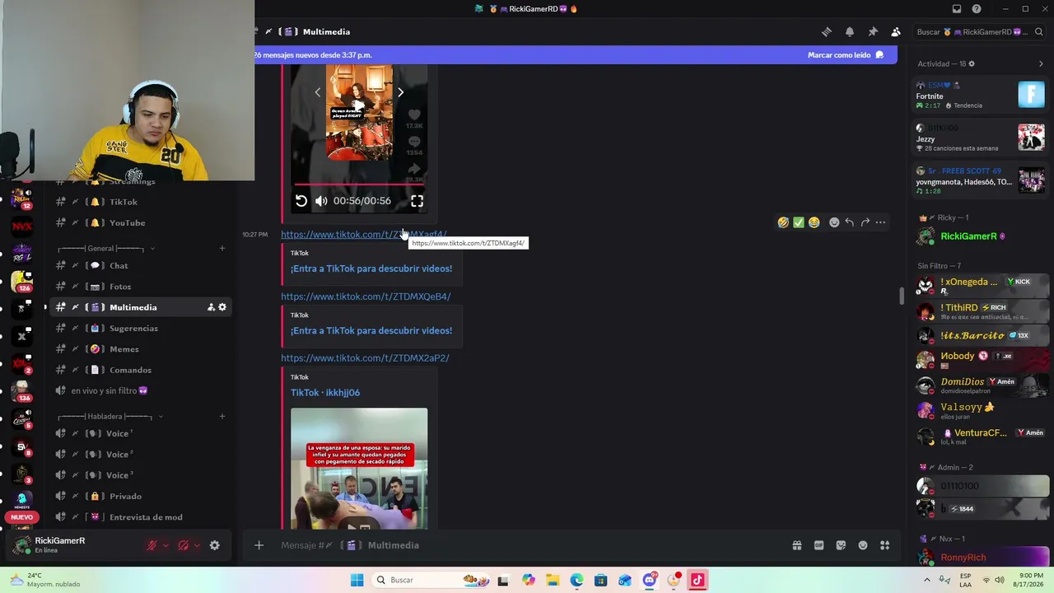
Task: Open File Explorer from taskbar
Action: [x=553, y=581]
